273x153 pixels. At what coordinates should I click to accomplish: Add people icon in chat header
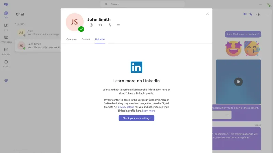point(258,14)
